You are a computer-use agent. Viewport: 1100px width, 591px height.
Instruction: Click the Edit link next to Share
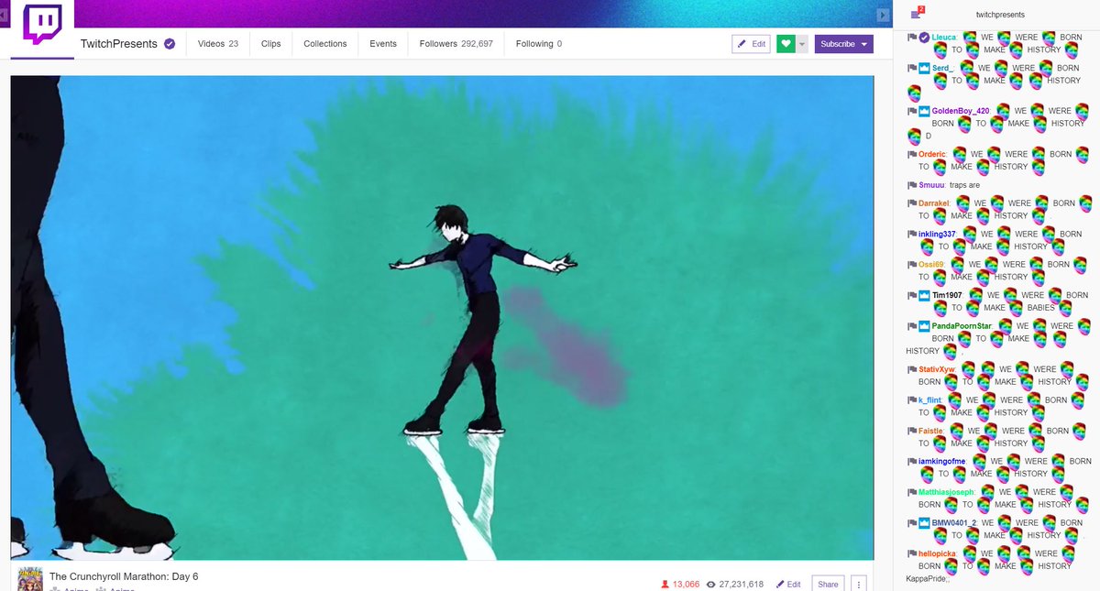(788, 584)
